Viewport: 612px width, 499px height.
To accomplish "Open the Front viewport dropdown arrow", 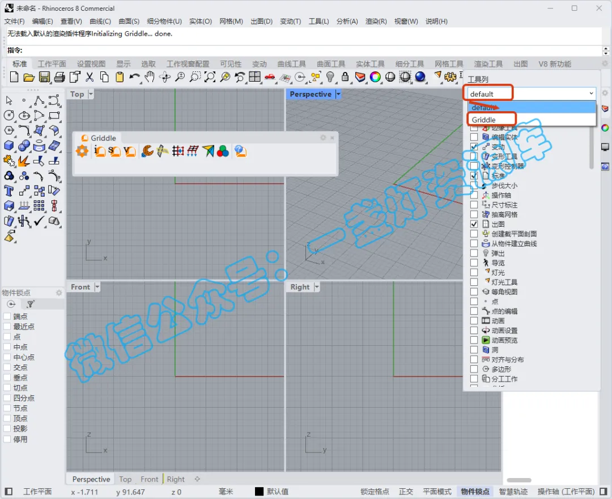I will click(x=97, y=287).
